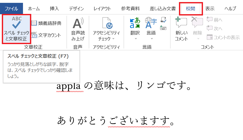Click the 言語 language globe icon

coord(151,23)
